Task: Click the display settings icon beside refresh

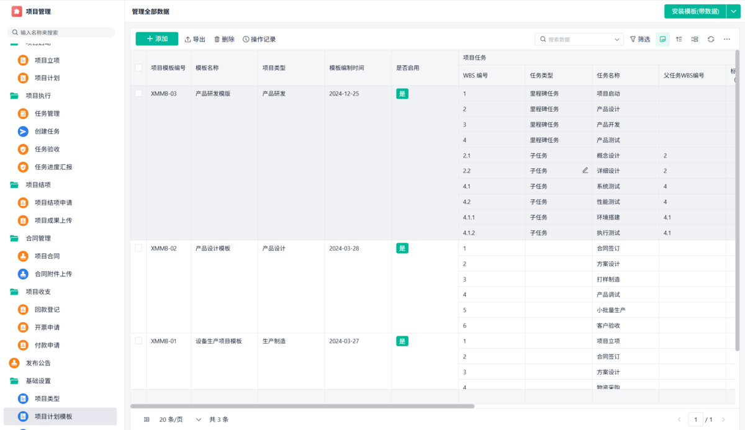Action: (x=695, y=39)
